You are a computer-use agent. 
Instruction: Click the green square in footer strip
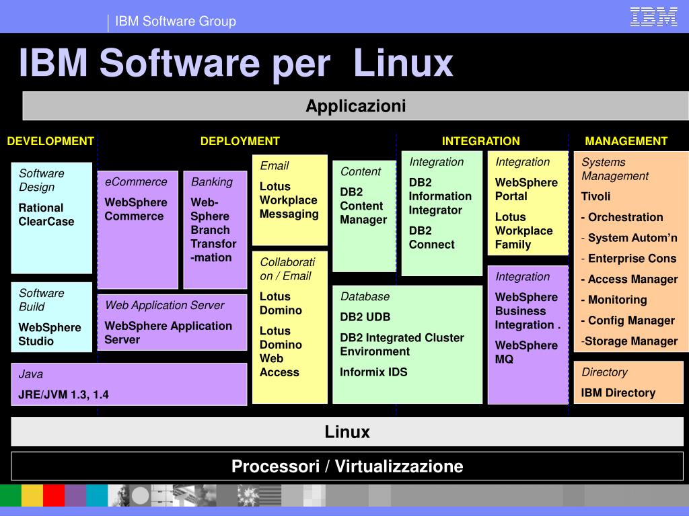coord(11,495)
